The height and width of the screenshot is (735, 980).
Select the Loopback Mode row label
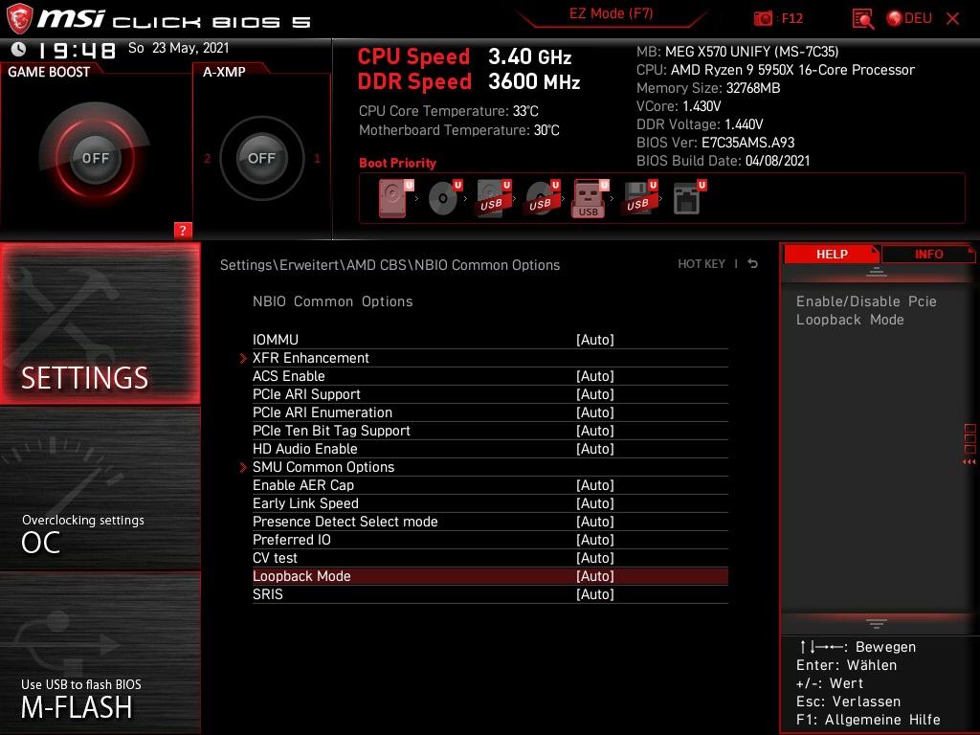point(301,575)
